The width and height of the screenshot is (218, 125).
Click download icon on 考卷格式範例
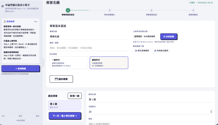(155, 51)
